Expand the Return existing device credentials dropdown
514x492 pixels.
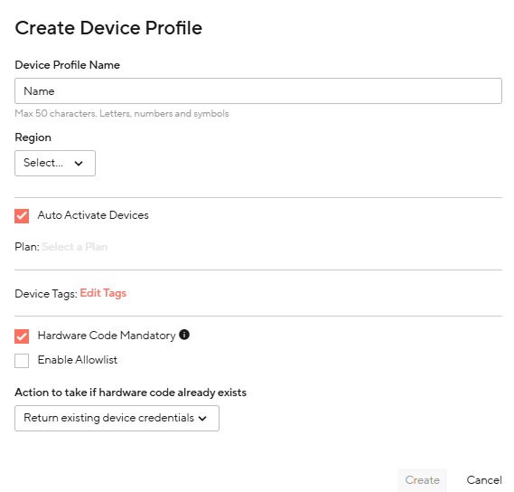(117, 418)
